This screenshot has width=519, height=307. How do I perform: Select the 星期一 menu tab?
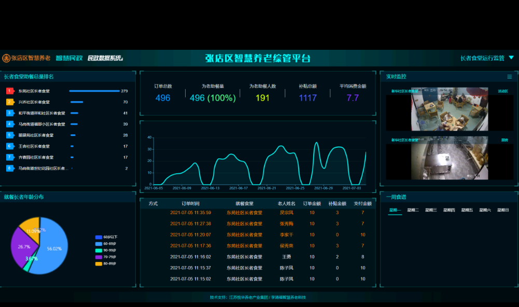395,210
